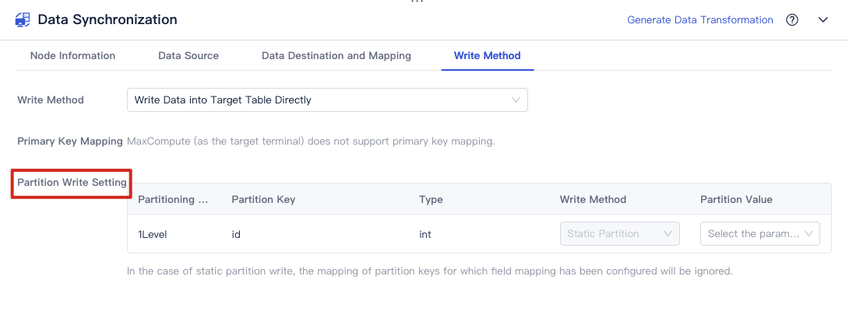Switch to the Node Information tab
This screenshot has height=332, width=849.
pyautogui.click(x=72, y=56)
